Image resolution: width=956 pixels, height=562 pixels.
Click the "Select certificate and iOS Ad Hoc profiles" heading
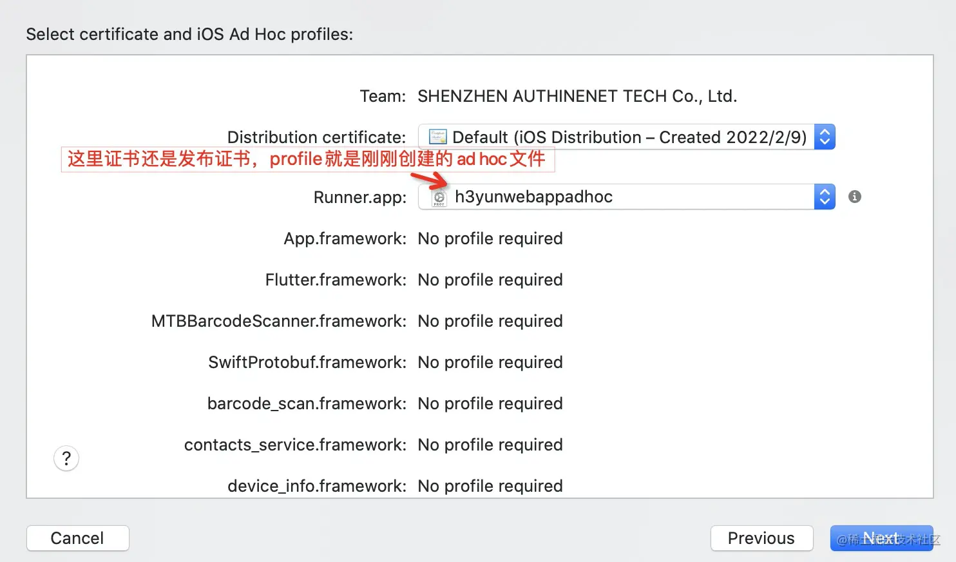189,34
